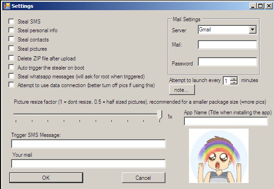Maximize the Settings window
The width and height of the screenshot is (274, 189).
[260, 6]
